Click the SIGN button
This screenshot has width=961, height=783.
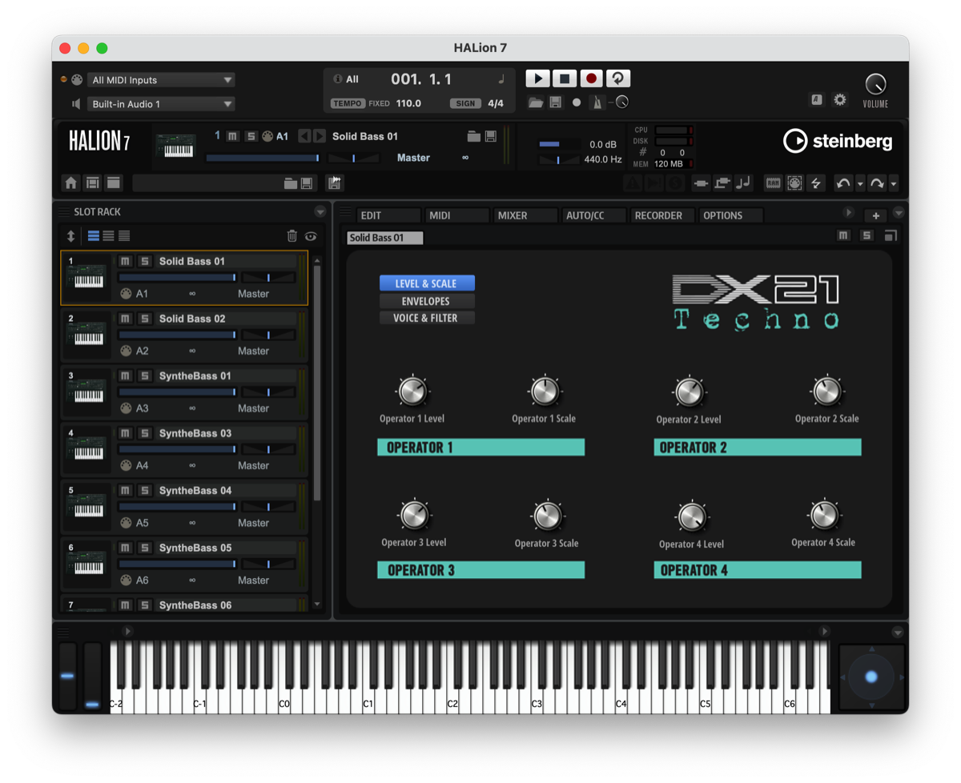(465, 103)
